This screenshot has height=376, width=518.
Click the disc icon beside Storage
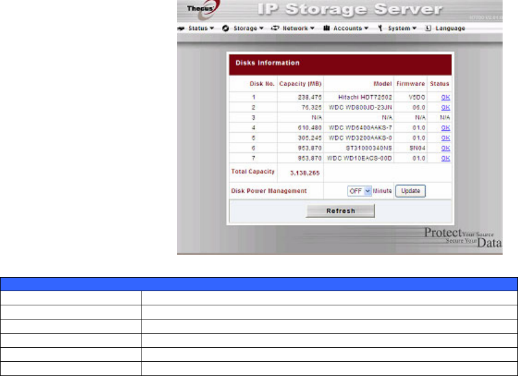[x=226, y=28]
